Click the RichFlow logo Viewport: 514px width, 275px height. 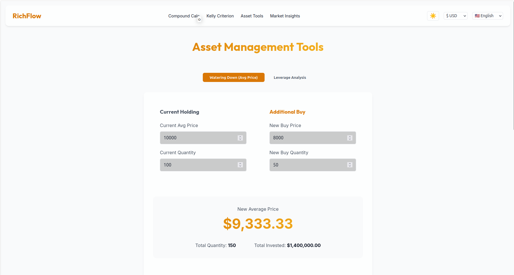click(27, 16)
